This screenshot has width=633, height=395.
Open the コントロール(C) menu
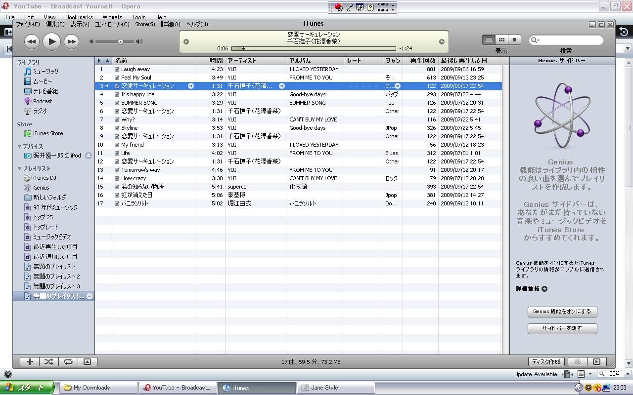[x=112, y=24]
